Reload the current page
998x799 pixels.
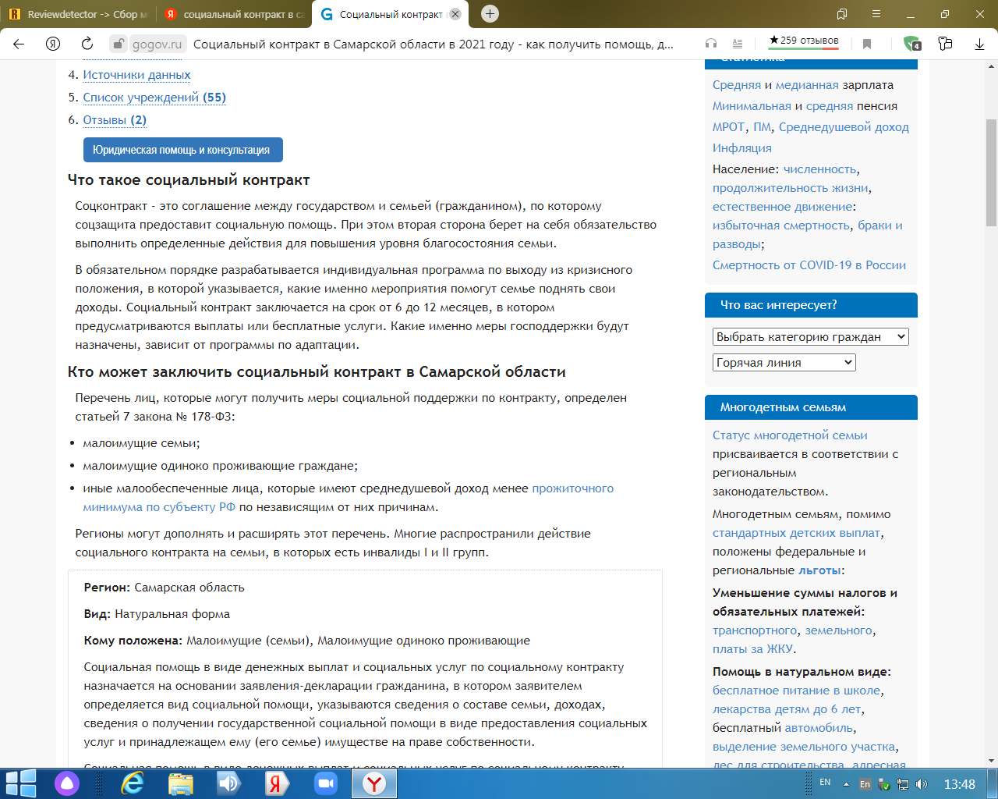87,44
